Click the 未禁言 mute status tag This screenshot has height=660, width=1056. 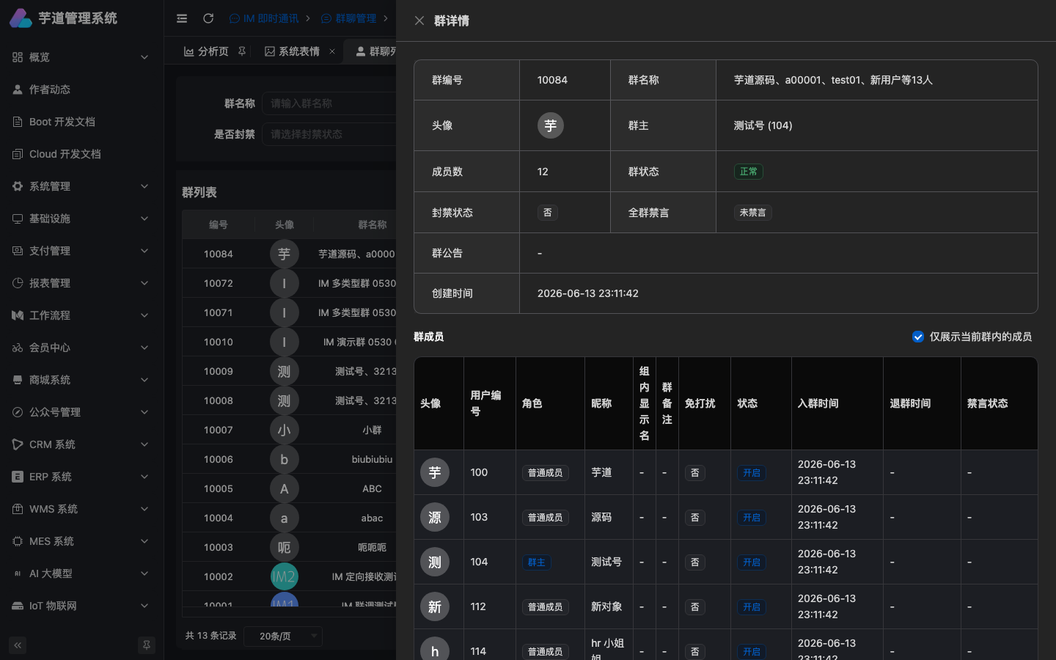click(753, 213)
